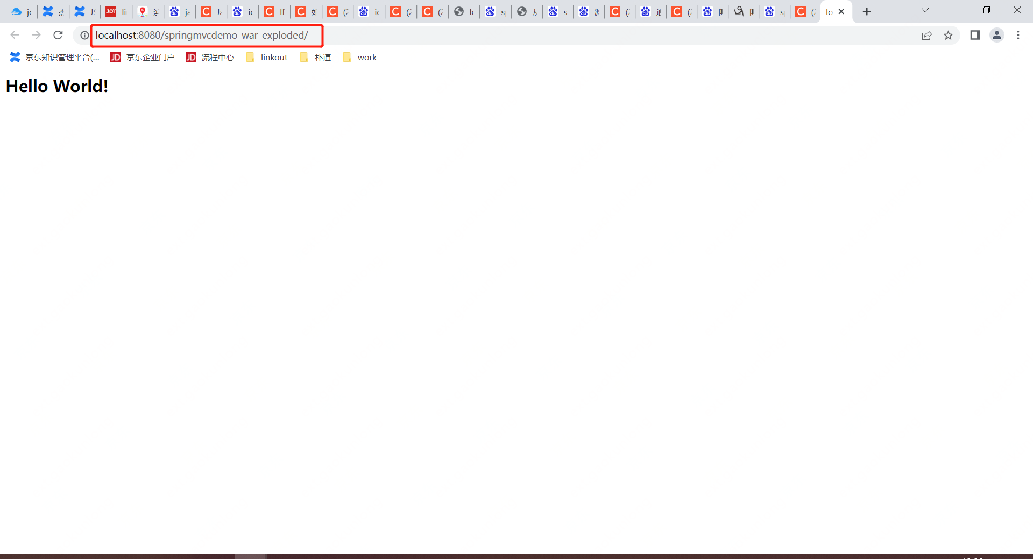Image resolution: width=1033 pixels, height=559 pixels.
Task: Go forward to the next page
Action: [x=36, y=35]
